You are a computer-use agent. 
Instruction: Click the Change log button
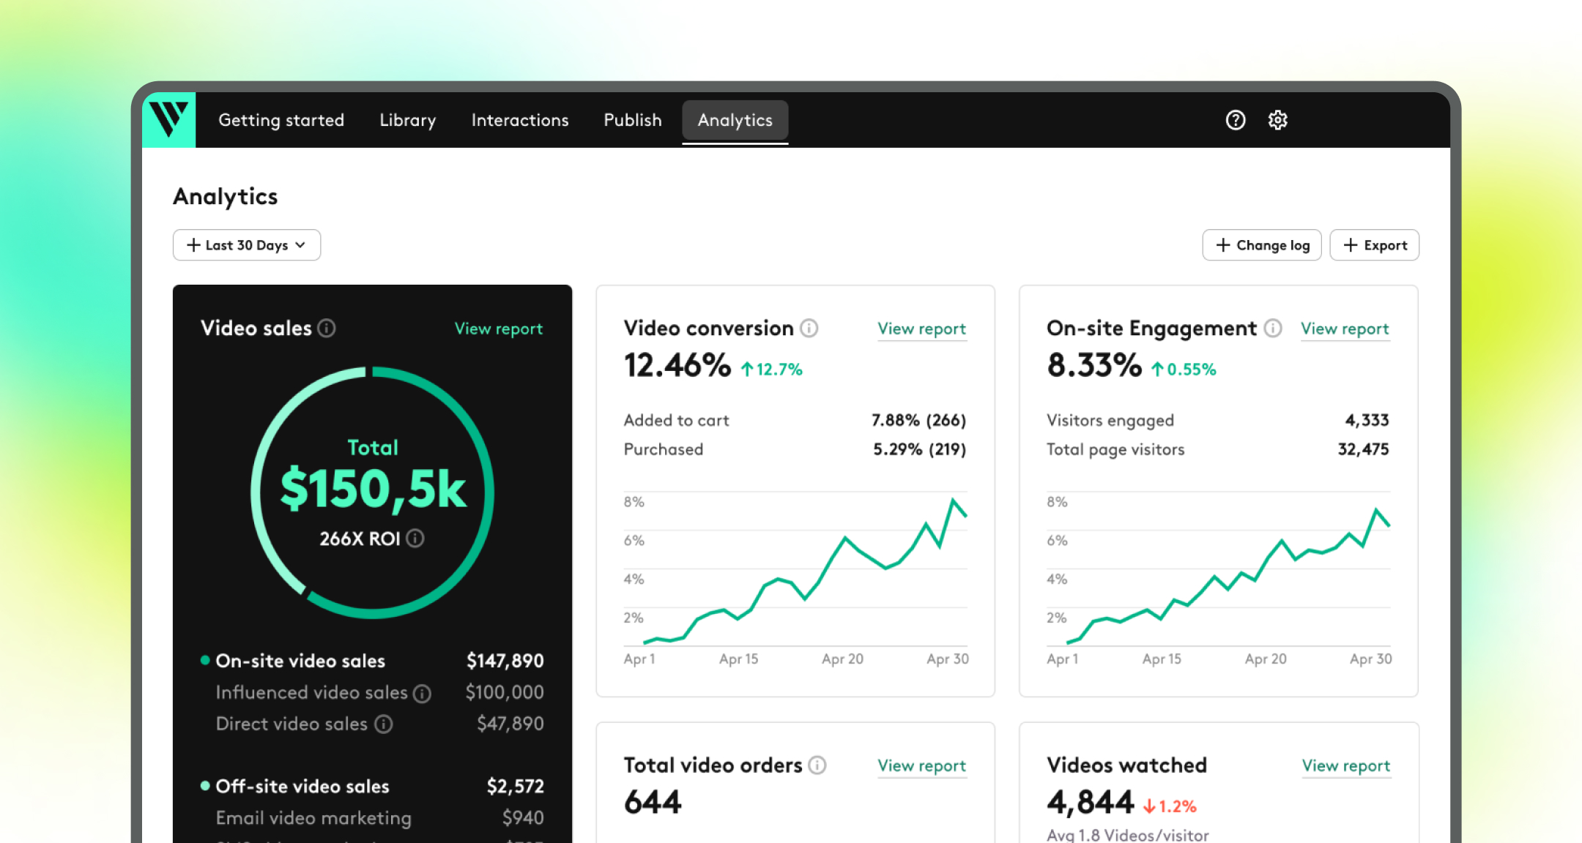[1262, 245]
